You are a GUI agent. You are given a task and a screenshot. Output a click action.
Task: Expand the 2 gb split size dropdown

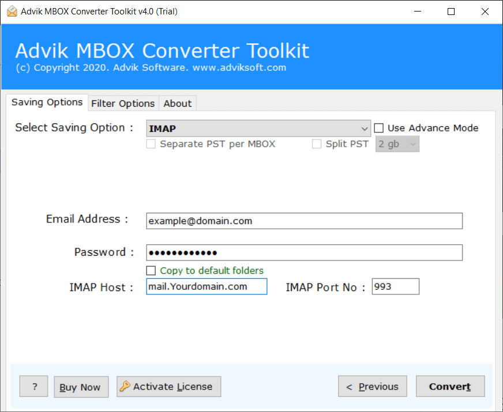click(x=397, y=144)
